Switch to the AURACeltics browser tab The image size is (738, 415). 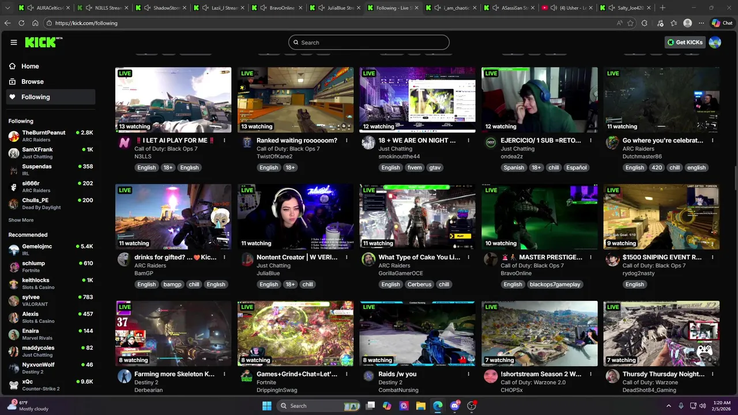click(x=43, y=8)
